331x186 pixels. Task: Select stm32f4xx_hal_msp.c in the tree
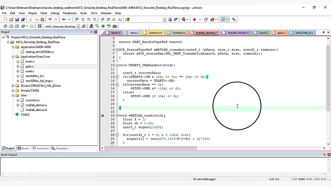[39, 81]
